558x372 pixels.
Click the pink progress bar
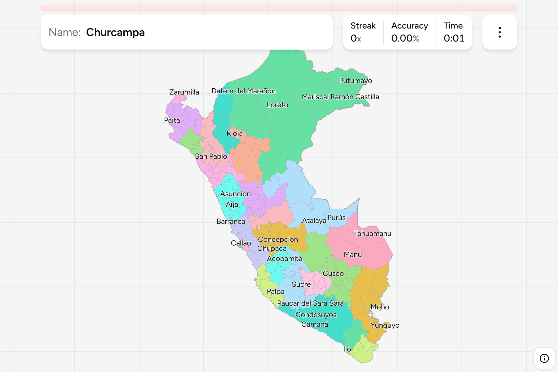coord(279,7)
